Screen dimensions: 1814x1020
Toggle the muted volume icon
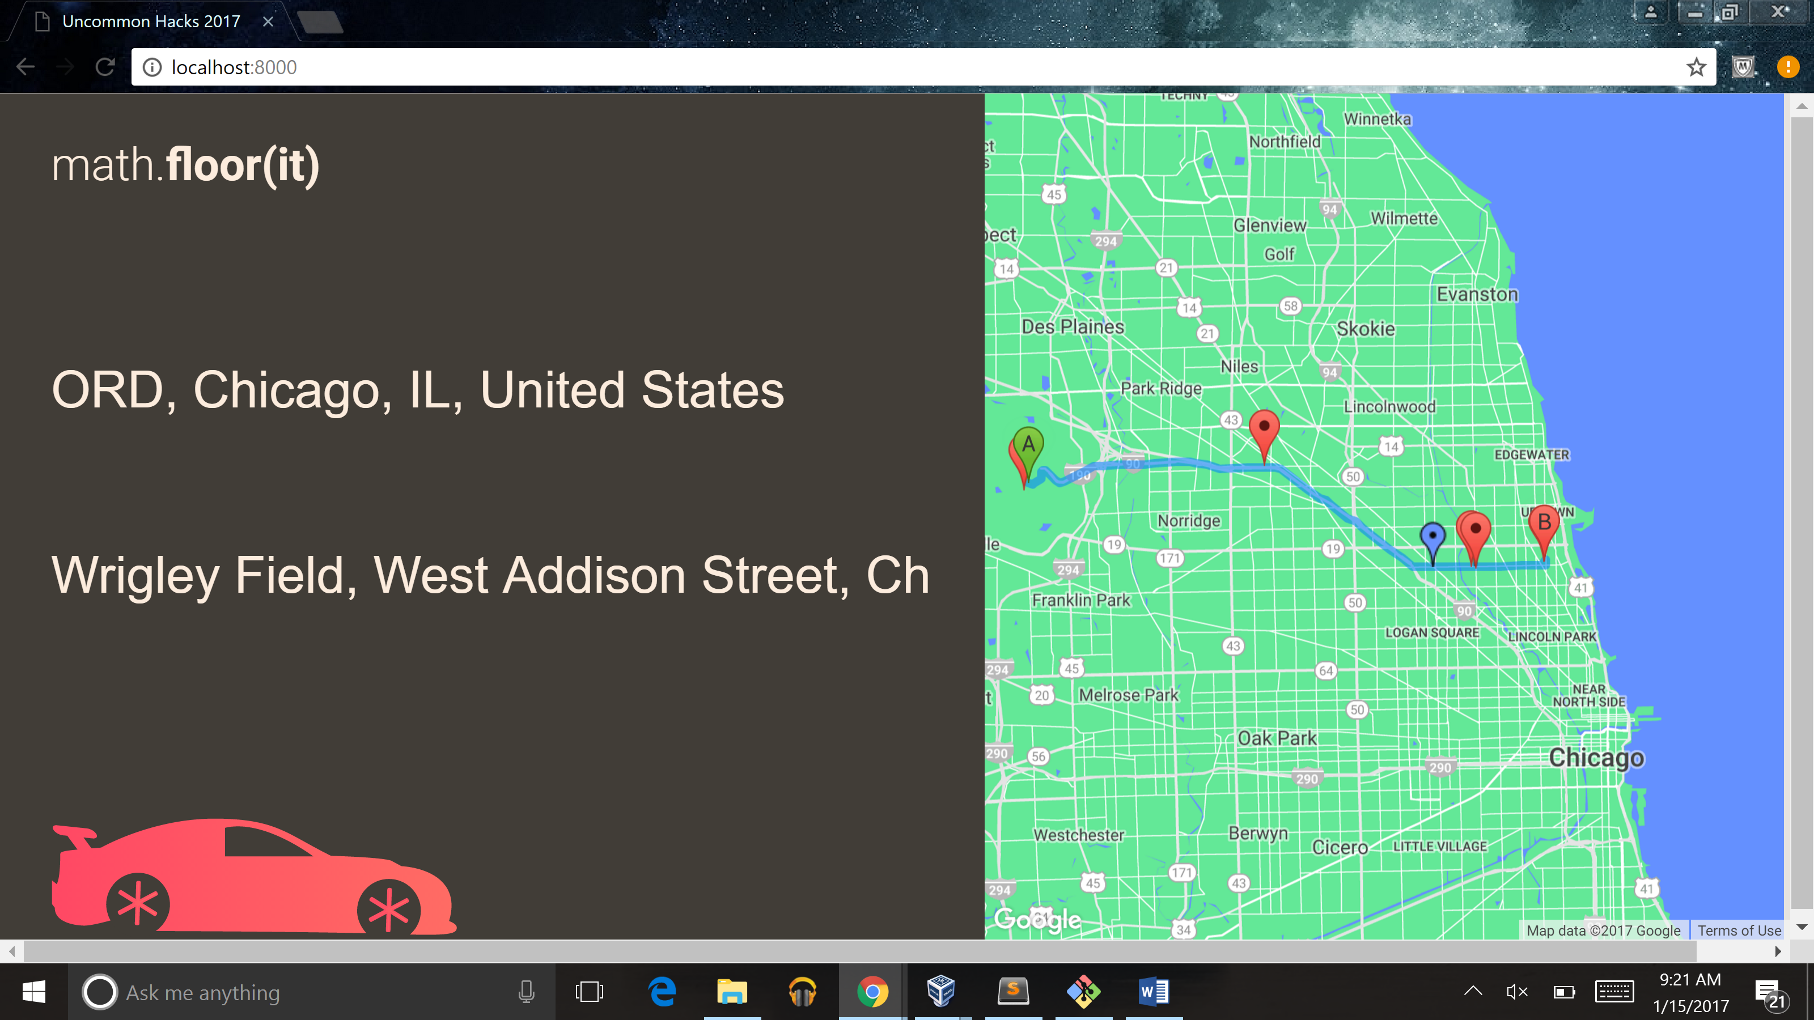point(1516,992)
